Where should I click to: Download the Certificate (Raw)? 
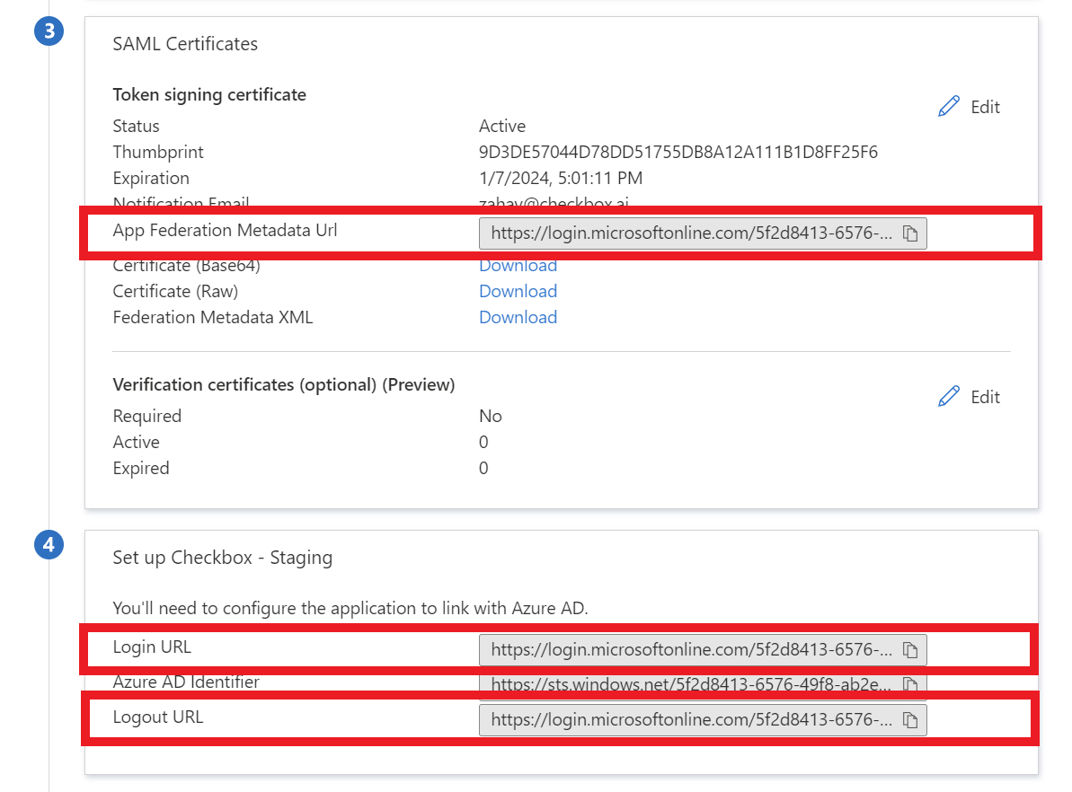(x=518, y=291)
